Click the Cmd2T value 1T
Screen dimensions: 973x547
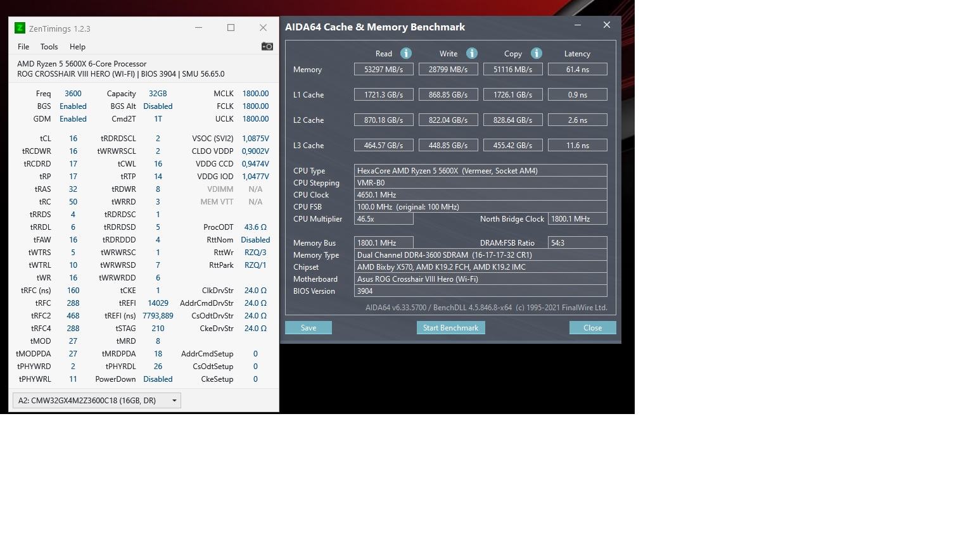(158, 118)
